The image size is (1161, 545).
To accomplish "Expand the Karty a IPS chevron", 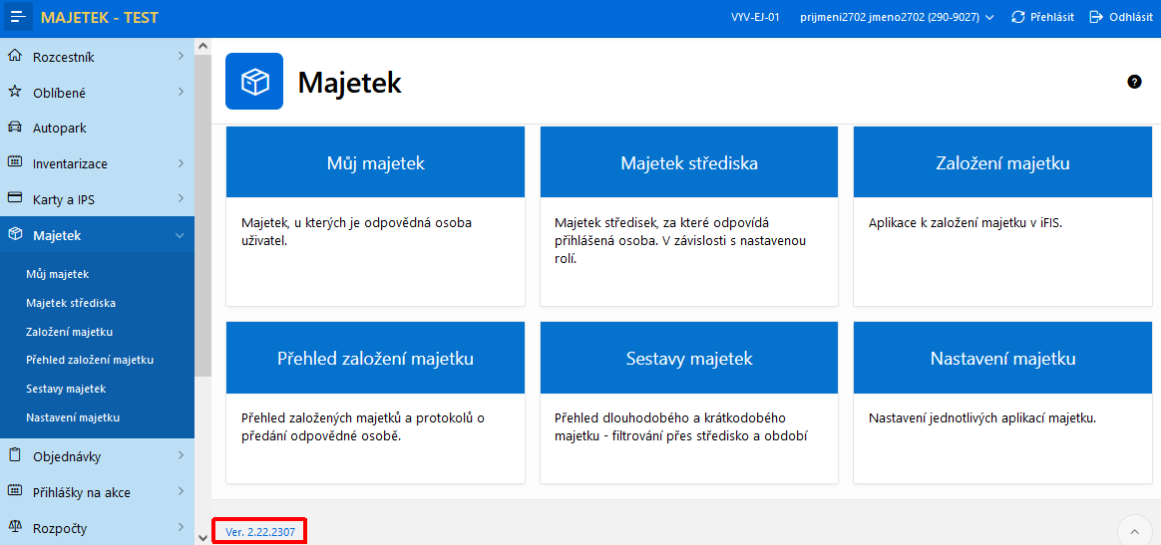I will click(x=181, y=198).
